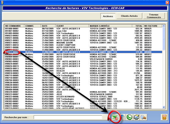
Task: Click invoice number 005023
Action: [x=148, y=33]
